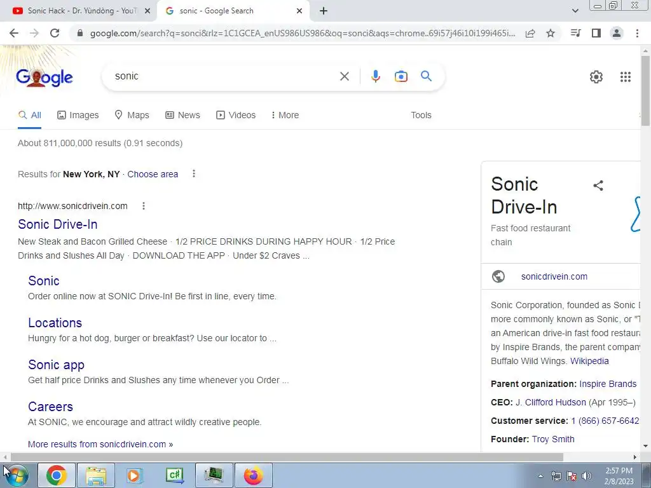
Task: Clear the search box with the X
Action: 344,76
